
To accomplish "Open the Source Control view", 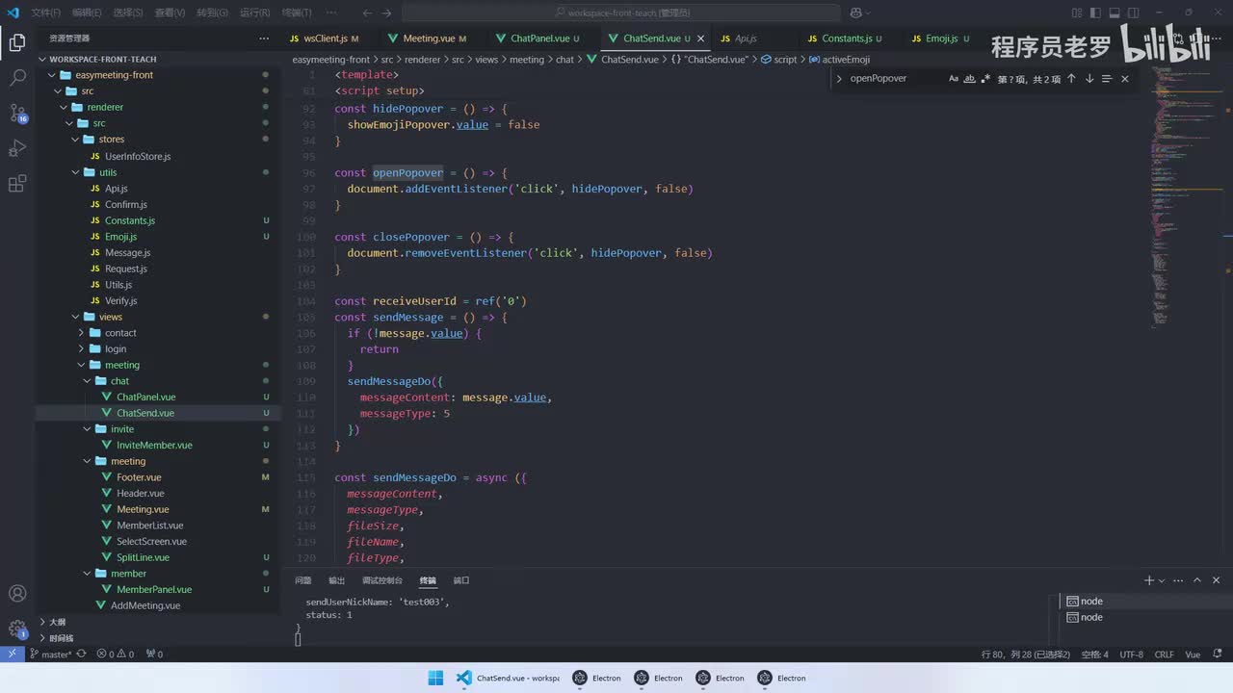I will point(17,113).
